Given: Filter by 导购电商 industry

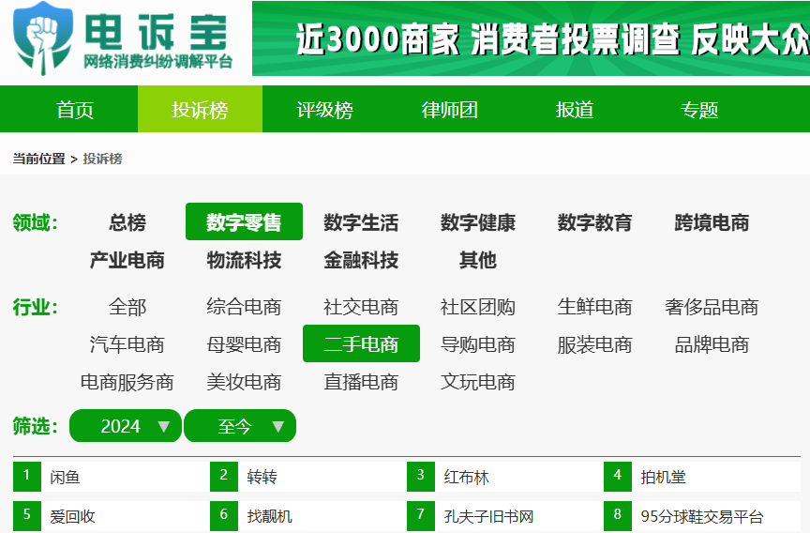Looking at the screenshot, I should pyautogui.click(x=478, y=344).
